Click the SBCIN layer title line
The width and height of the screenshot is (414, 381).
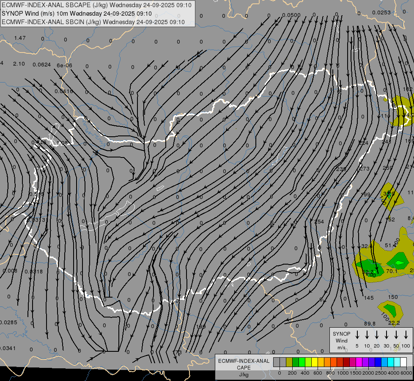(93, 22)
